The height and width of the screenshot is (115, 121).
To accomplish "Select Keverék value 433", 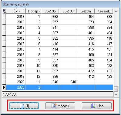I will (104, 71).
